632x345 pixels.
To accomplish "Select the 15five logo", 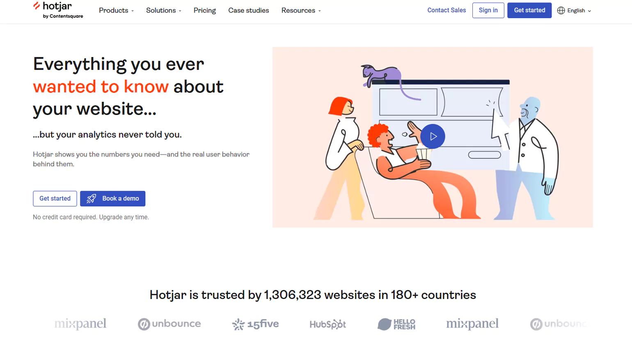I will (x=256, y=324).
